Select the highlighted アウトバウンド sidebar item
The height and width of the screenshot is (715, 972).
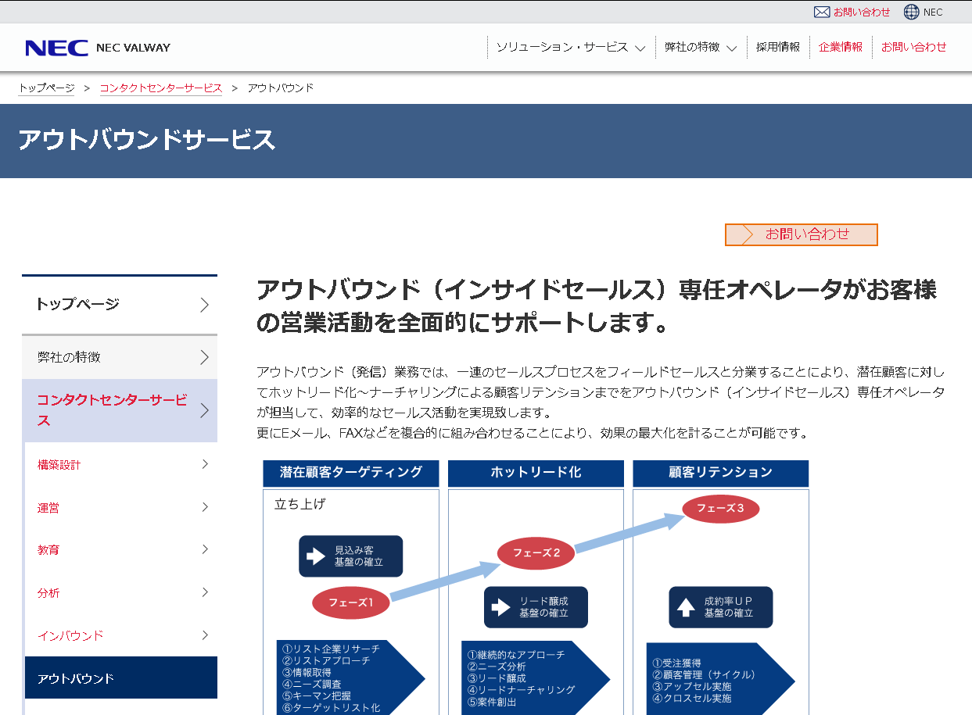(121, 678)
